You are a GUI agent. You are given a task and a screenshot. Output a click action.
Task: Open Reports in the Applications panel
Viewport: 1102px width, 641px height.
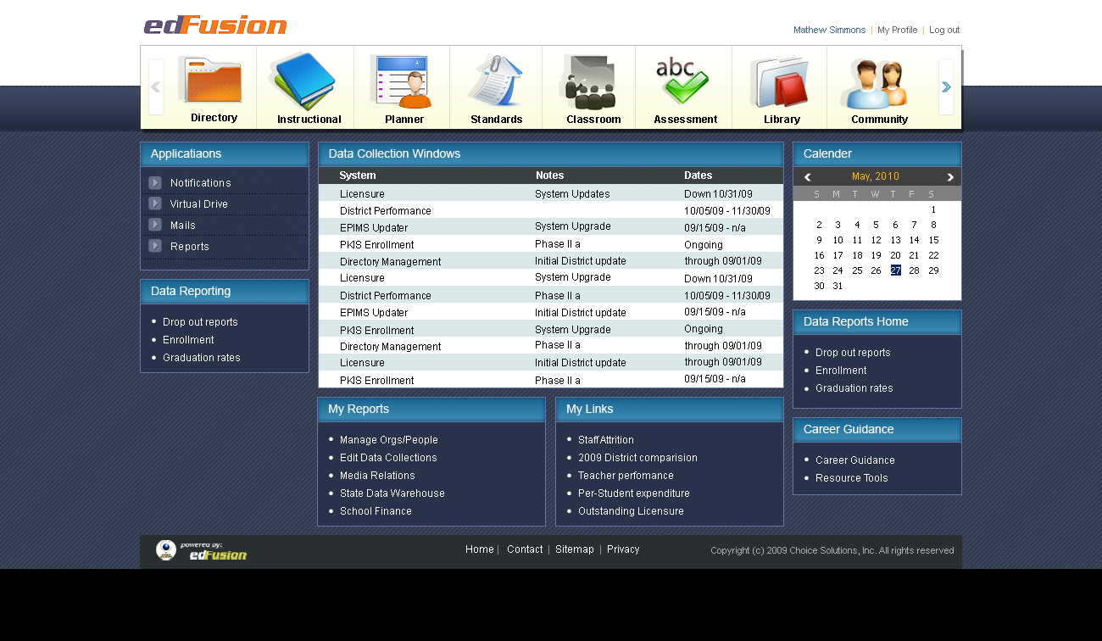click(189, 247)
